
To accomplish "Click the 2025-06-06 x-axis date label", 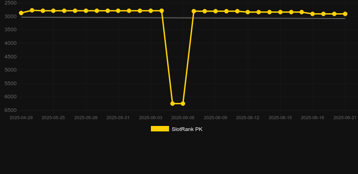I will 183,118.
